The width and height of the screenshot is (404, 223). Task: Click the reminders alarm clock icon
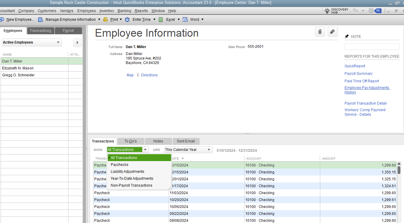pyautogui.click(x=371, y=11)
